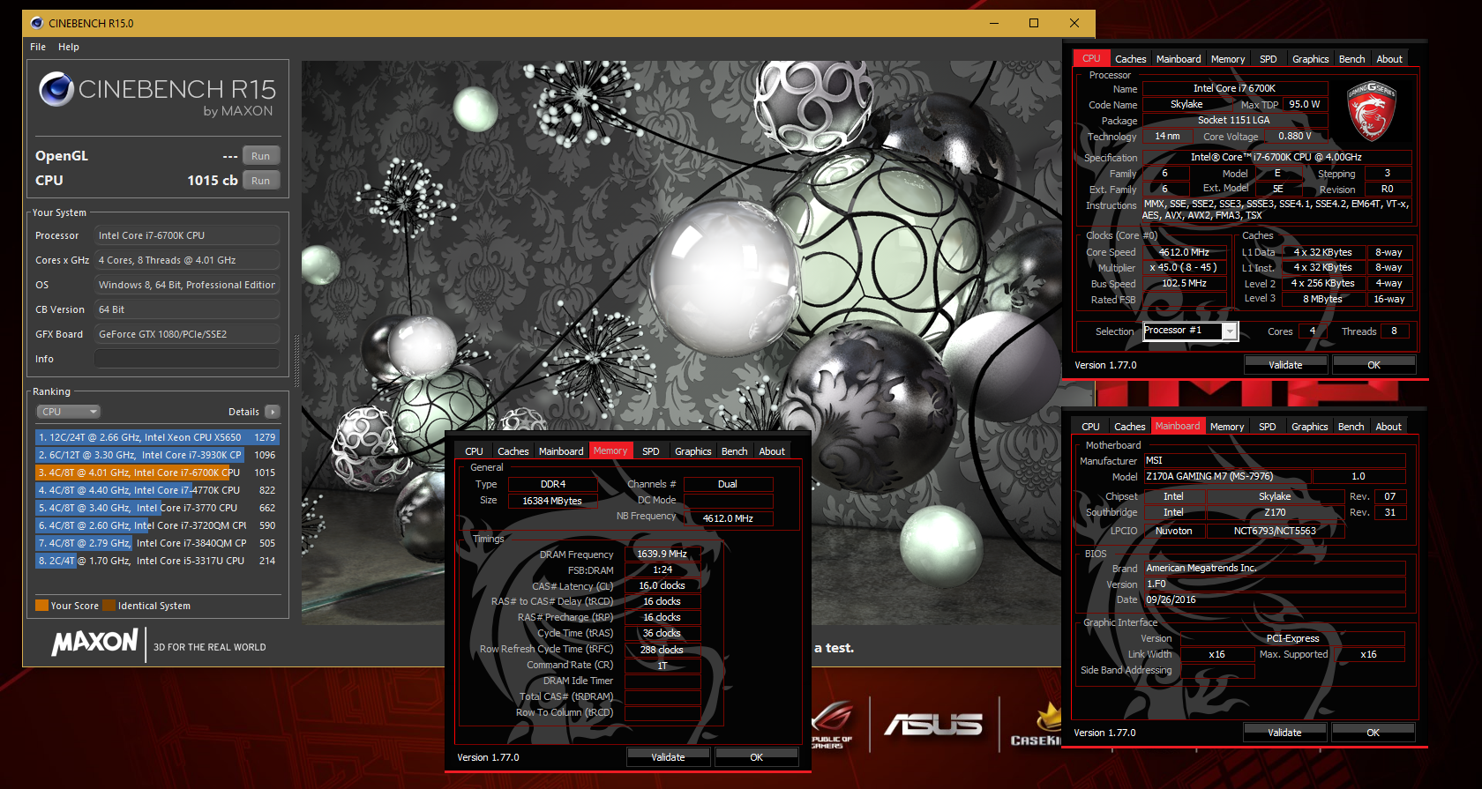
Task: Open Mainboard tab in Memory CPU-Z window
Action: pos(561,451)
